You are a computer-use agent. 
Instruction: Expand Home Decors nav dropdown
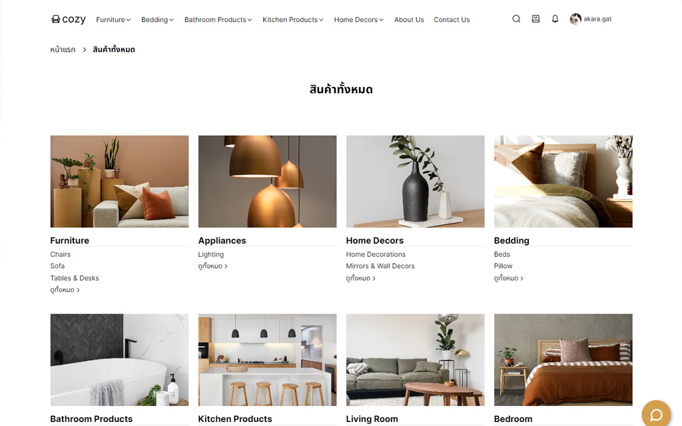coord(358,19)
